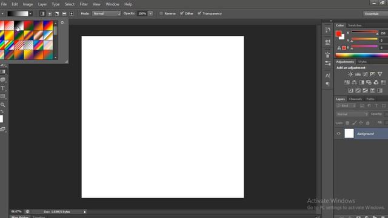
Task: Select the Diamond Gradient type icon
Action: pyautogui.click(x=72, y=13)
